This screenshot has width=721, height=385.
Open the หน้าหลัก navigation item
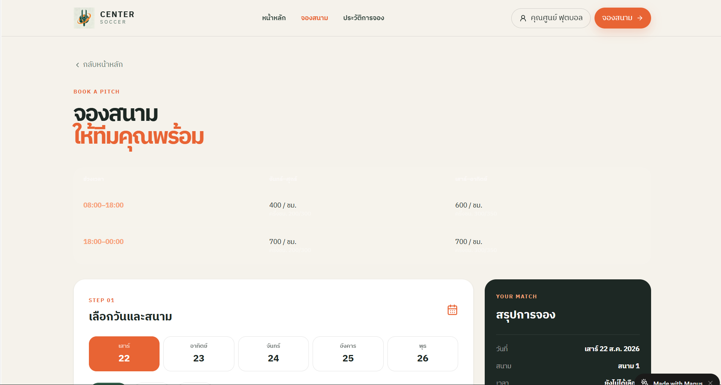(274, 18)
